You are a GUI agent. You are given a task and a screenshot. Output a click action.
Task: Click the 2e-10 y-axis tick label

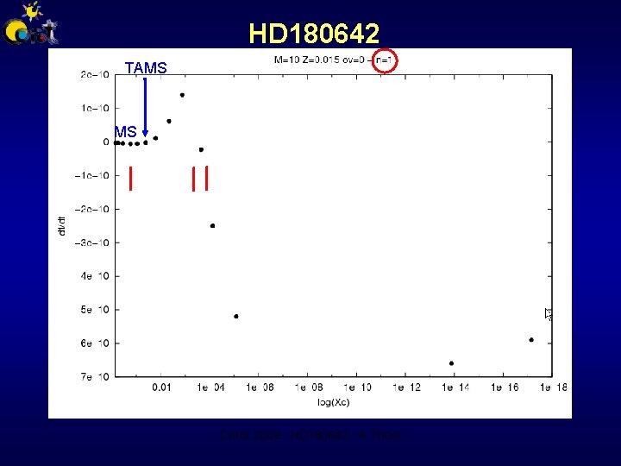(95, 74)
